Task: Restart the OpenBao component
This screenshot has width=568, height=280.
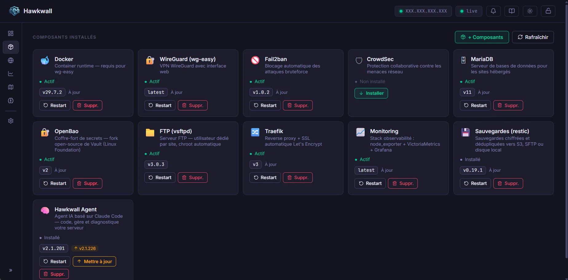Action: point(55,183)
